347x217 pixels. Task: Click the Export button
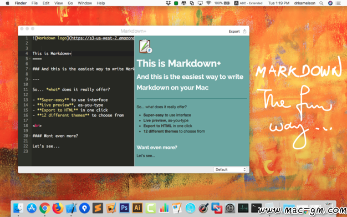pos(234,32)
